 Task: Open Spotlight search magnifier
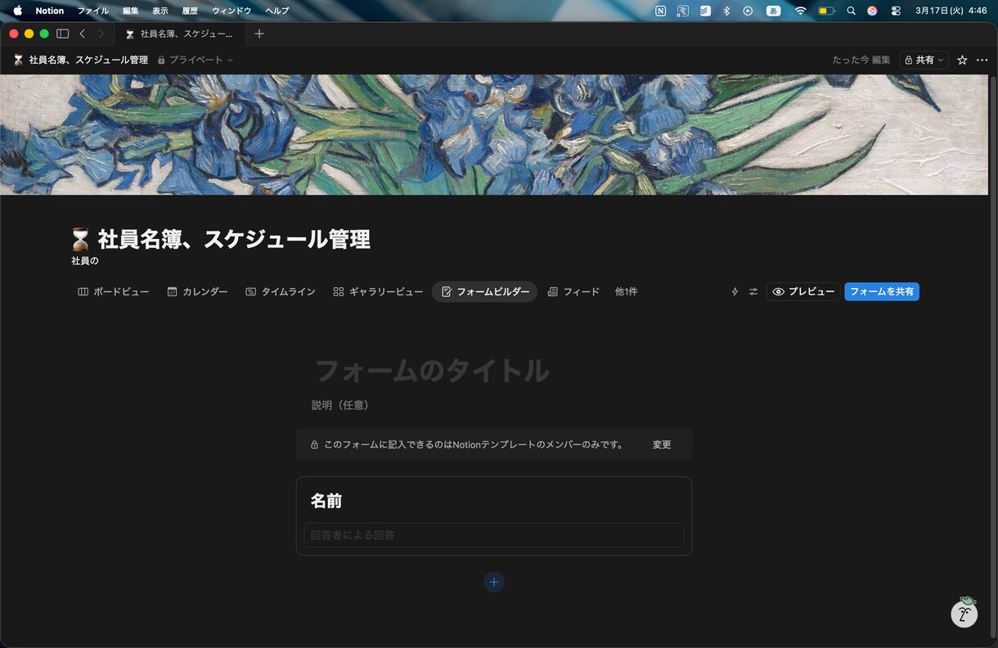point(851,11)
